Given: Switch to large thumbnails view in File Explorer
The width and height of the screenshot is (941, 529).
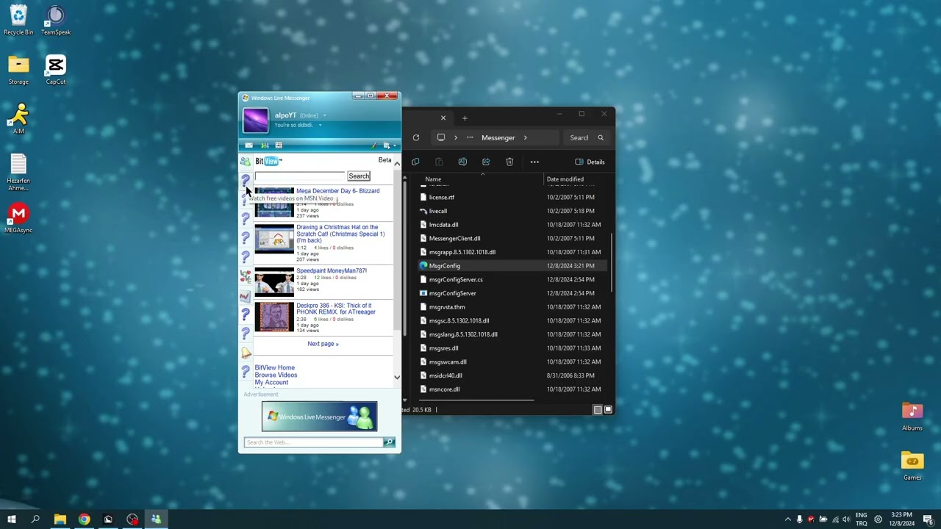Looking at the screenshot, I should (x=608, y=410).
